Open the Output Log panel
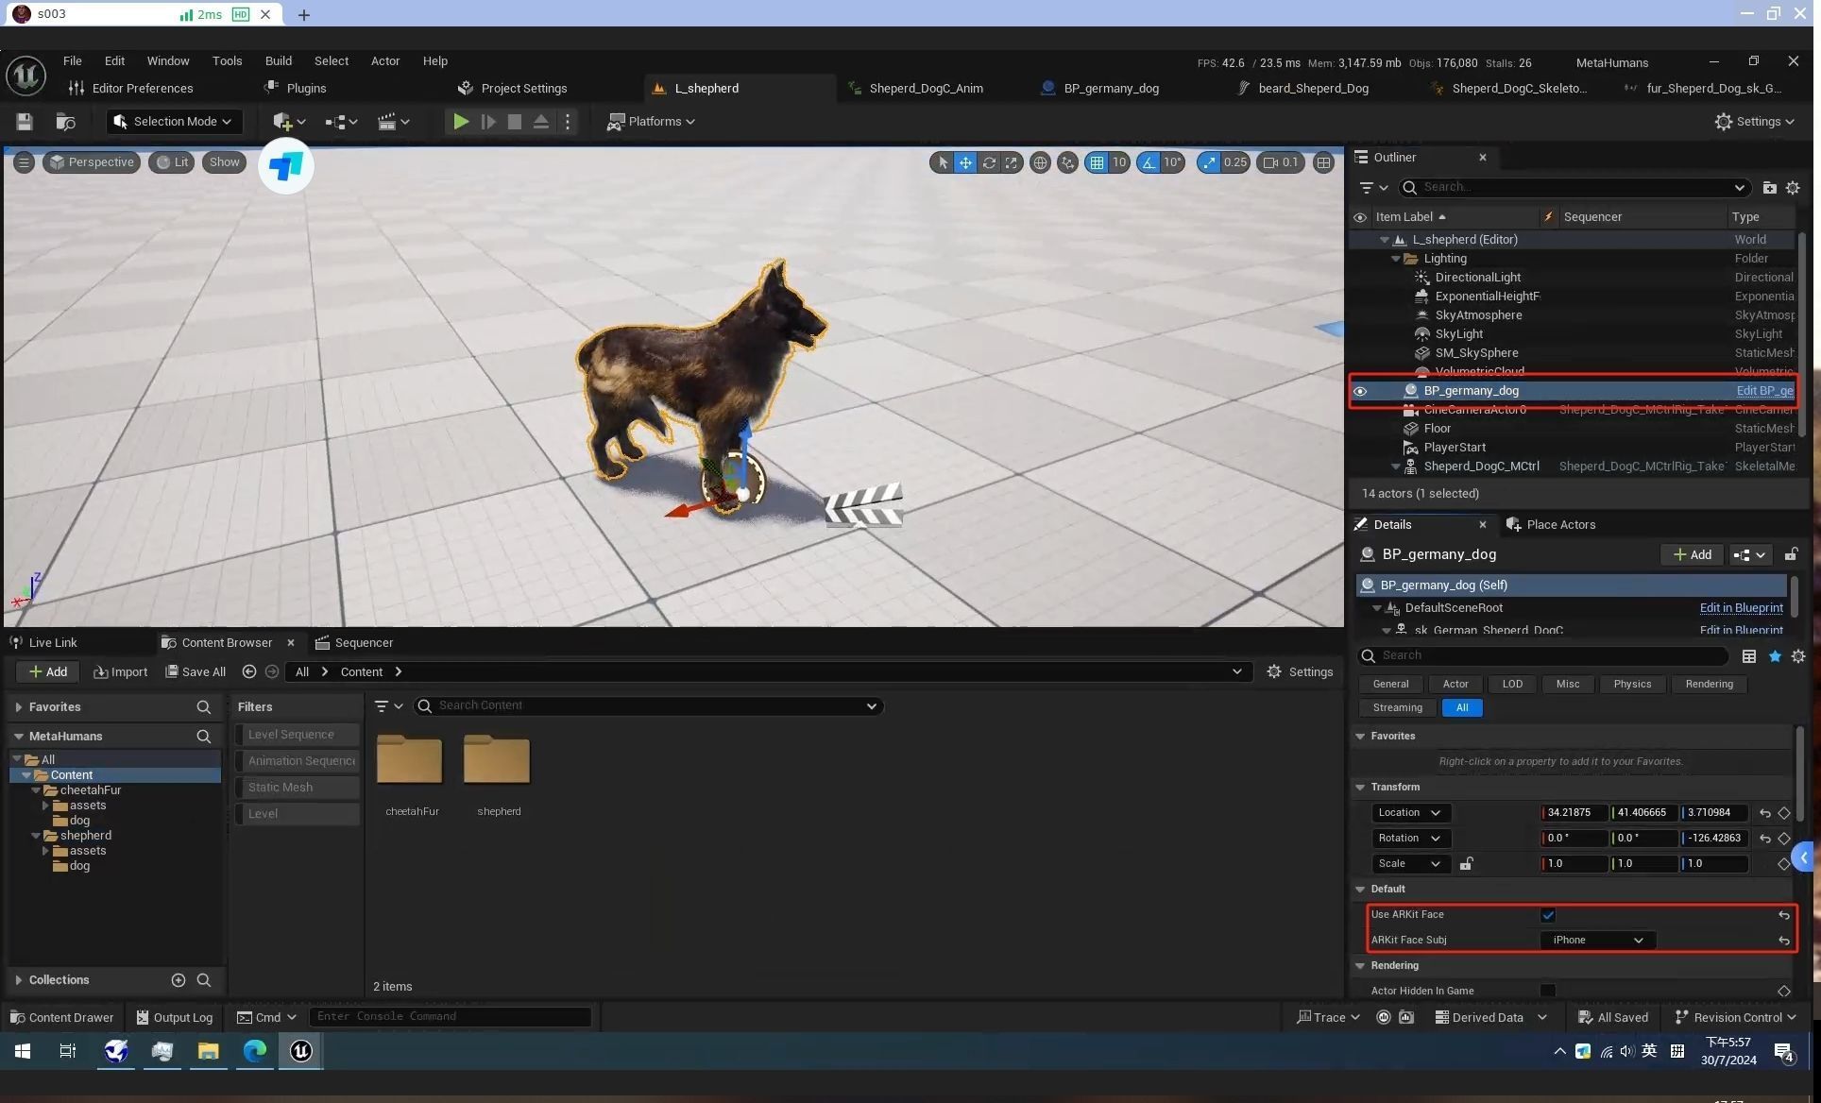Image resolution: width=1821 pixels, height=1103 pixels. click(175, 1018)
